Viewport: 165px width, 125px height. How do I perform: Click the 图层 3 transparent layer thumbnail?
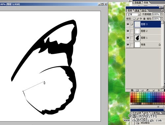(x=137, y=24)
